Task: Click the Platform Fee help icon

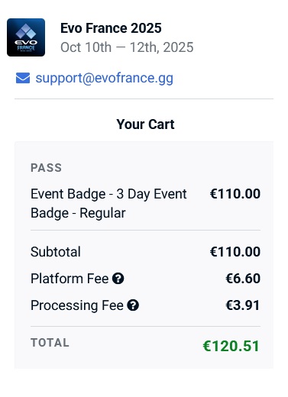Action: (118, 279)
